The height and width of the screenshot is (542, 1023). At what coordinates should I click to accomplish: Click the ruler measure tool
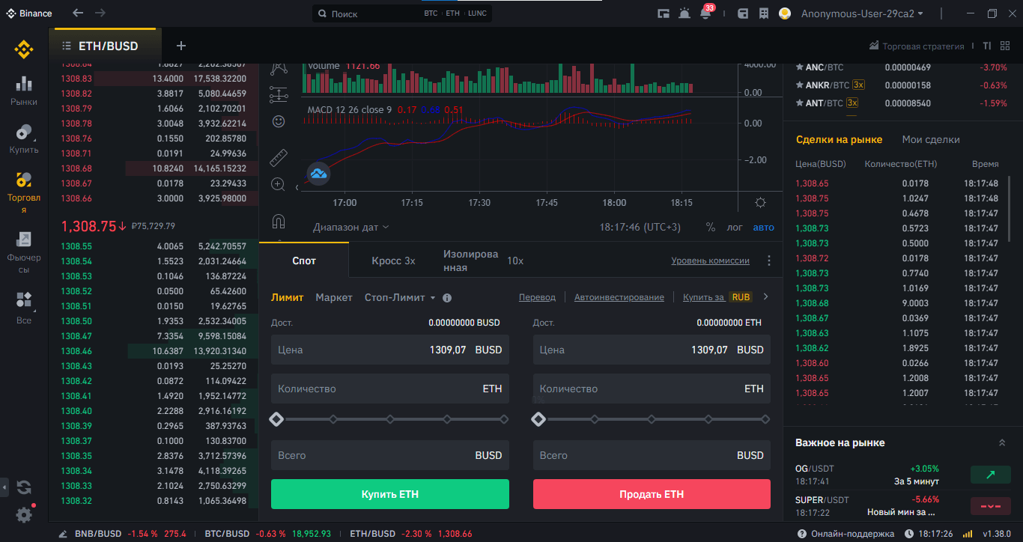(279, 157)
